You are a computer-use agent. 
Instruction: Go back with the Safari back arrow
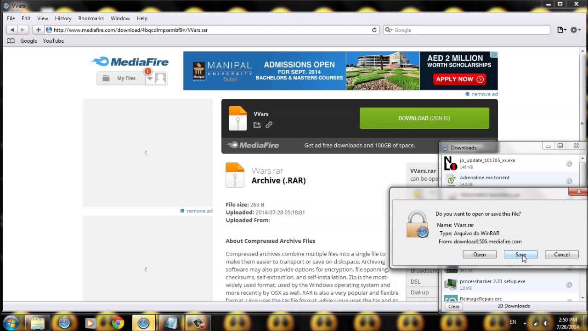(x=12, y=30)
